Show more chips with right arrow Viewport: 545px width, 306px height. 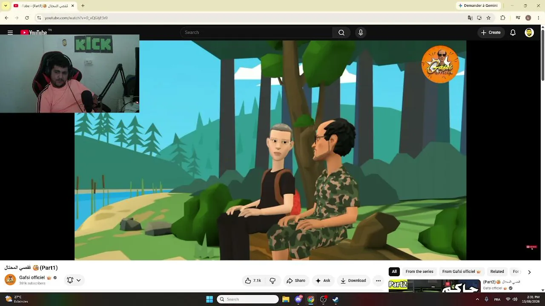(529, 272)
